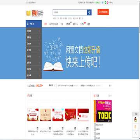Expand the third sidebar category chevron
This screenshot has height=140, width=140.
(39, 44)
